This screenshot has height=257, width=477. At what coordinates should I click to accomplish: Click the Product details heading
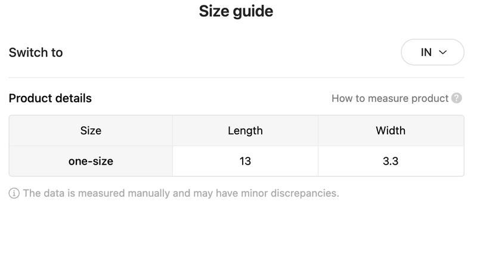50,98
